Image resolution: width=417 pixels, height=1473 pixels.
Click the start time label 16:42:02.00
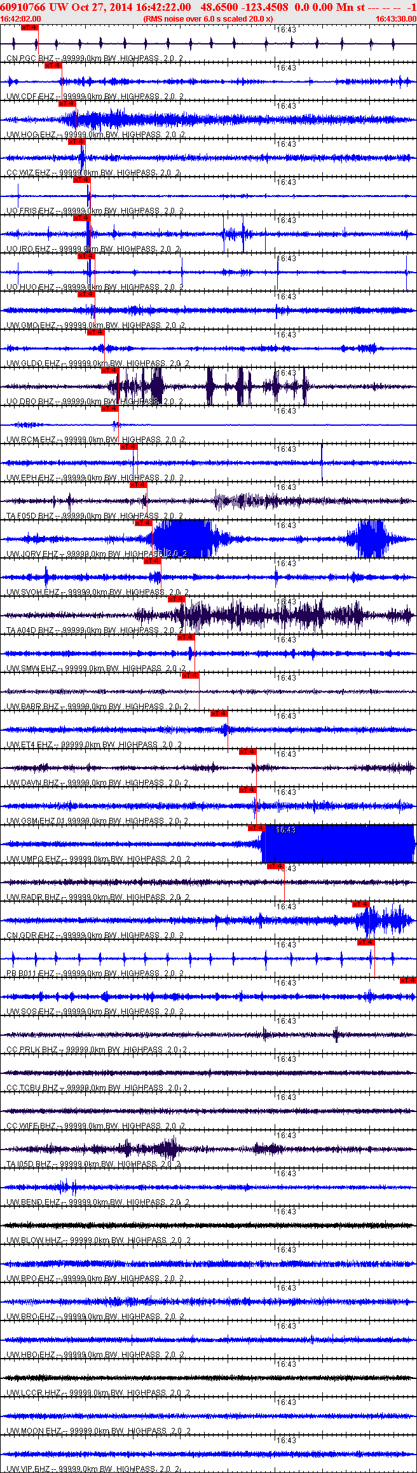[21, 19]
